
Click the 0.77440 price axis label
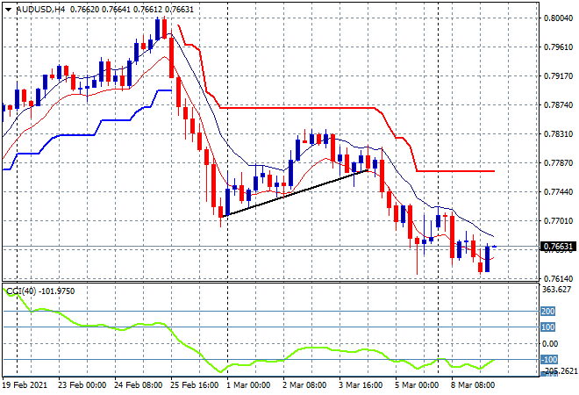pyautogui.click(x=558, y=192)
